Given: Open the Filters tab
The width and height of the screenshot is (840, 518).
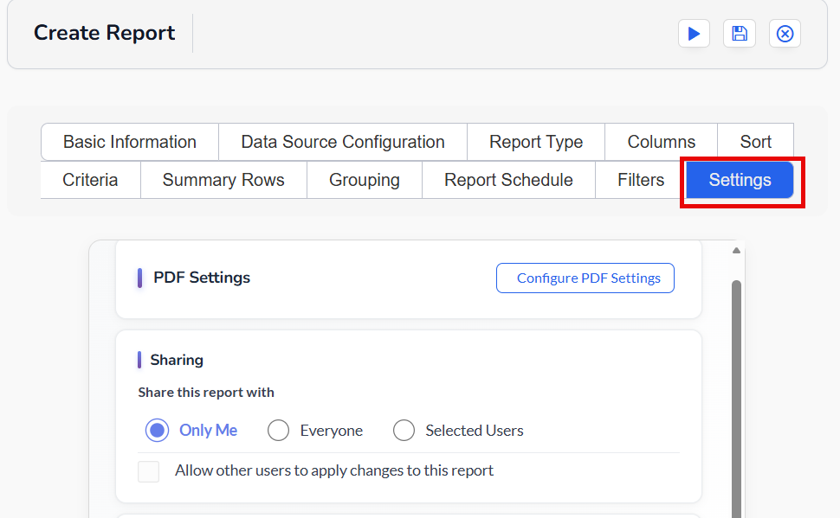Looking at the screenshot, I should 641,180.
